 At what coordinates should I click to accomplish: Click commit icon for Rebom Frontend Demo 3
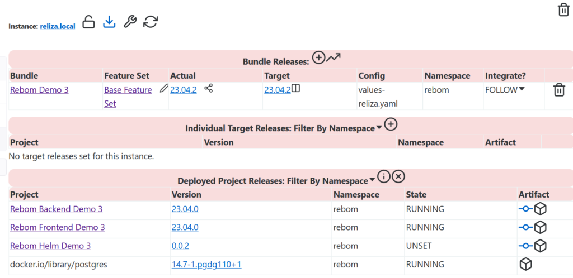[x=526, y=227]
